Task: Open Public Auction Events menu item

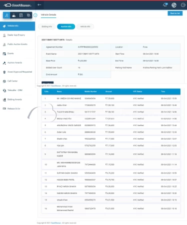Action: [x=17, y=44]
